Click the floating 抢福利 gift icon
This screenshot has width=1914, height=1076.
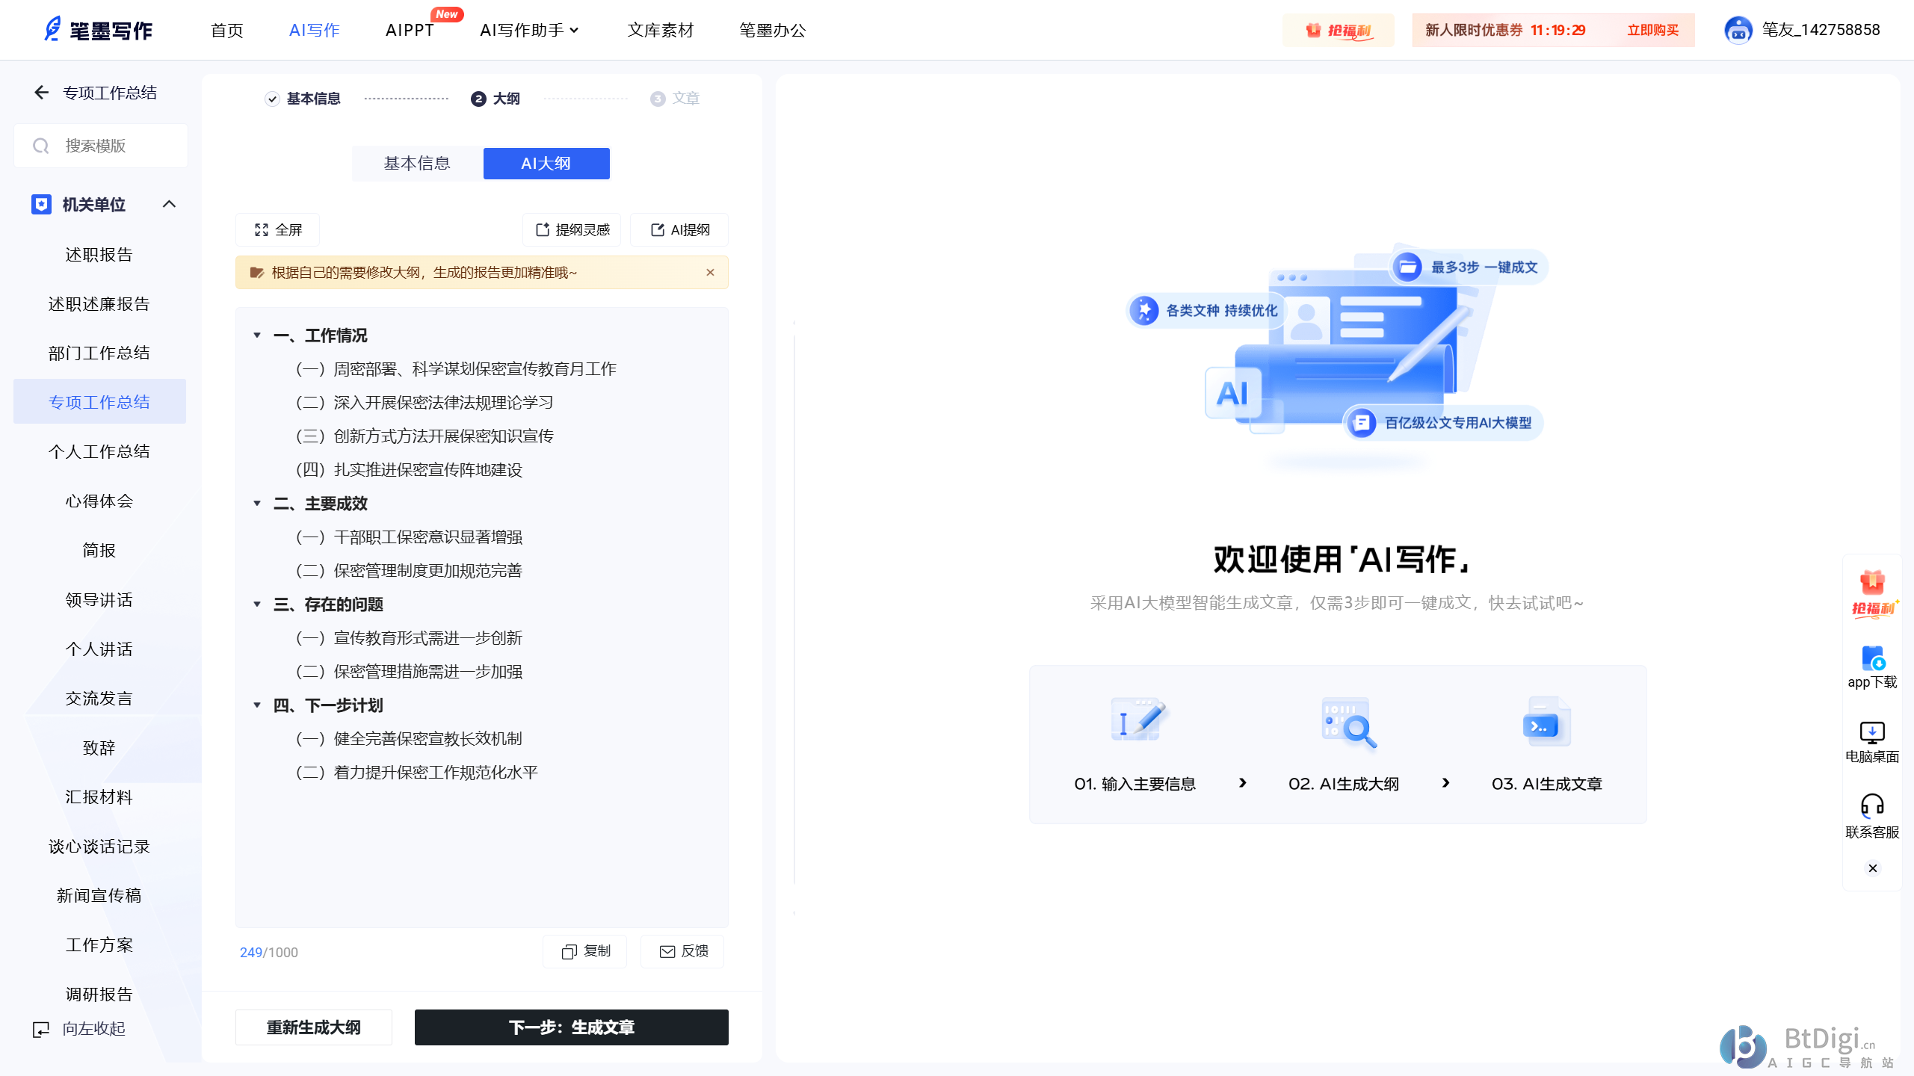pyautogui.click(x=1872, y=596)
